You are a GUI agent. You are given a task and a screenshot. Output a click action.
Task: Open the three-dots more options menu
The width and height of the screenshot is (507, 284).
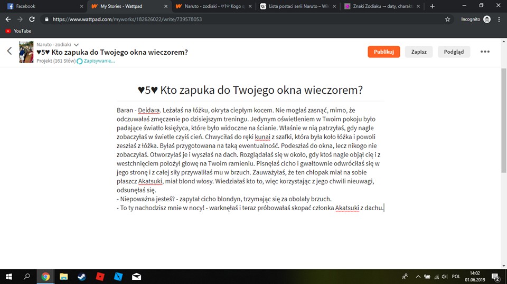(485, 52)
